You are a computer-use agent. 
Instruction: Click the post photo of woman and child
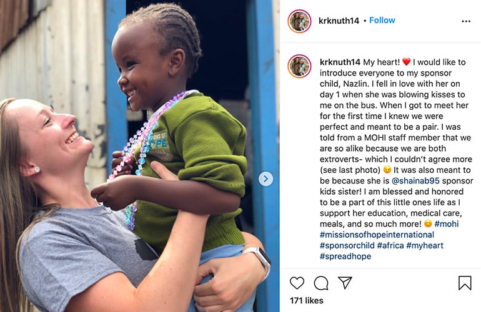pos(139,156)
